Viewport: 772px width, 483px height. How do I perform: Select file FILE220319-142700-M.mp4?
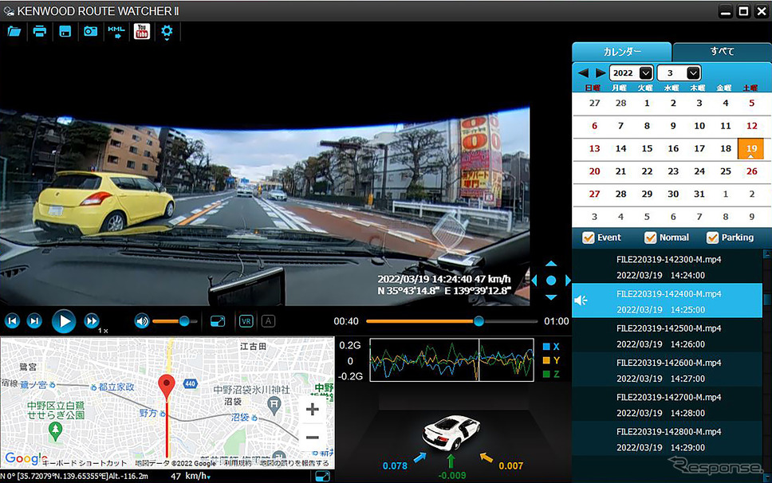[668, 404]
